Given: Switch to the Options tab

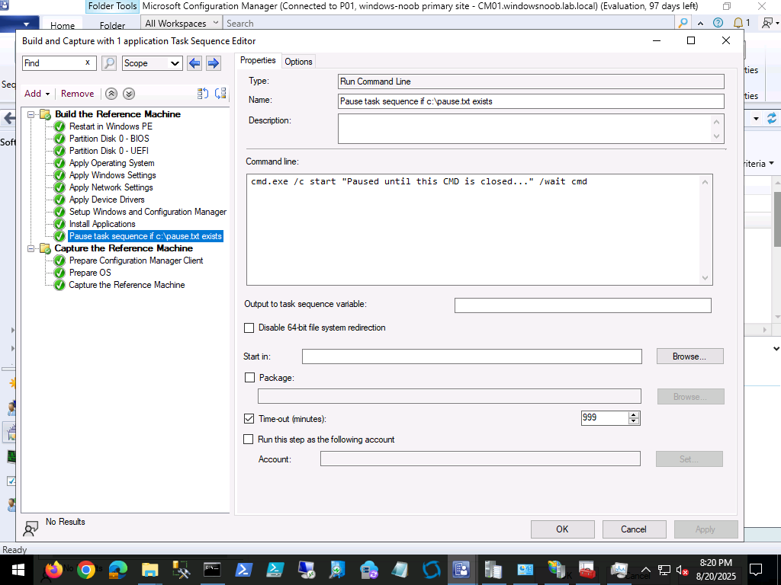Looking at the screenshot, I should tap(298, 62).
